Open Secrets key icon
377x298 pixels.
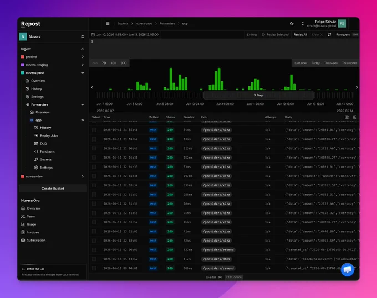click(36, 159)
